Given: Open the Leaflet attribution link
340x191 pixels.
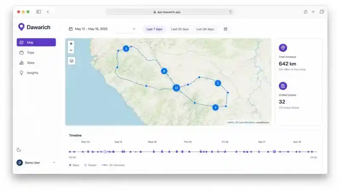Looking at the screenshot, I should [230, 122].
